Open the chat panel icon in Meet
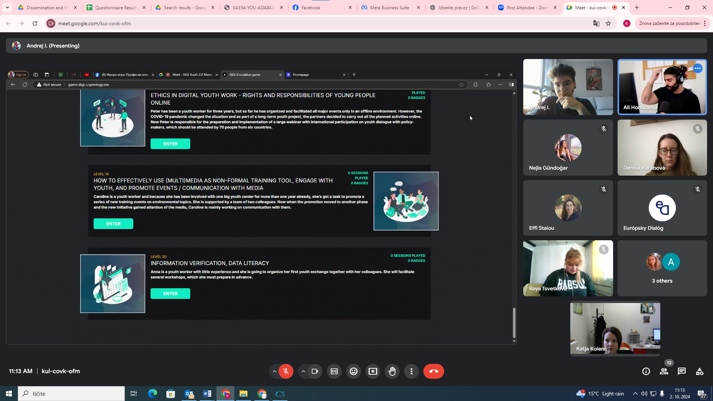 tap(682, 371)
